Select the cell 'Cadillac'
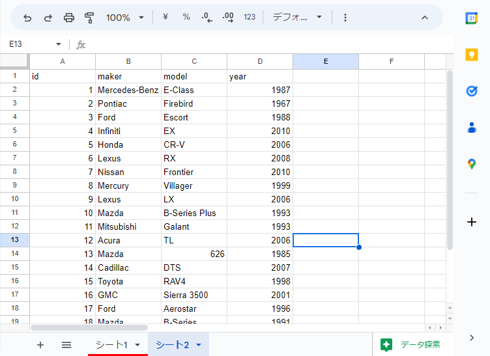Viewport: 490px width, 356px height. coord(128,267)
